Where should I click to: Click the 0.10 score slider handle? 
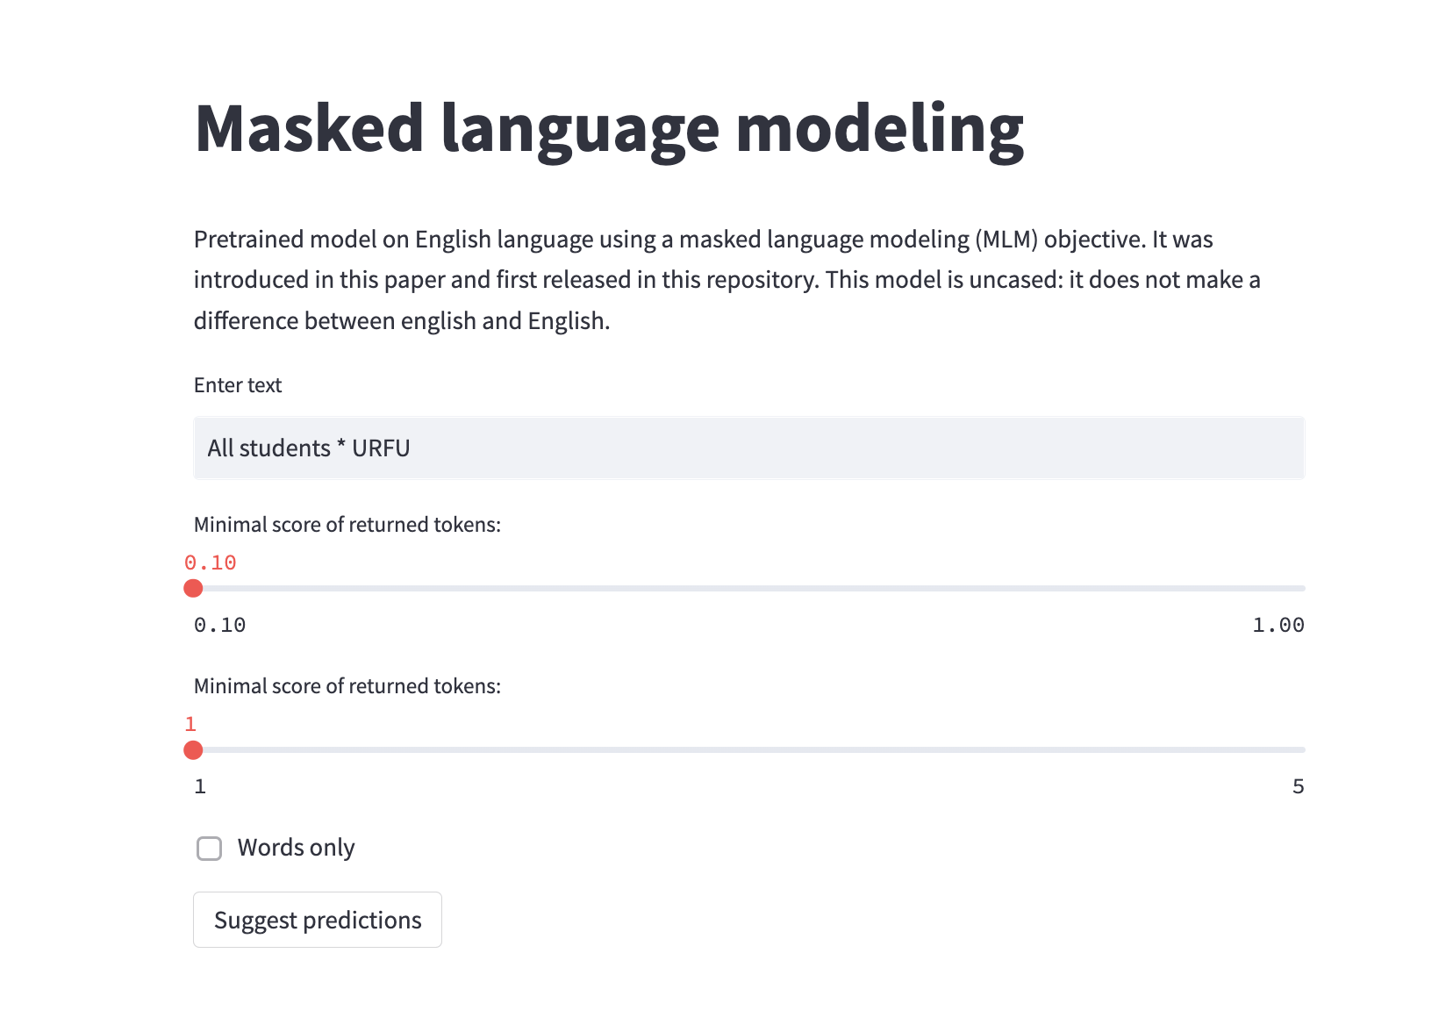194,588
